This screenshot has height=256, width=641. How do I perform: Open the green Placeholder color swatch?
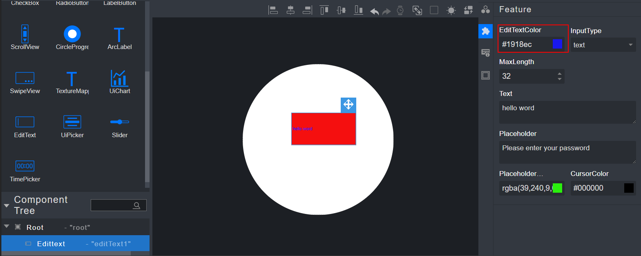click(x=557, y=188)
